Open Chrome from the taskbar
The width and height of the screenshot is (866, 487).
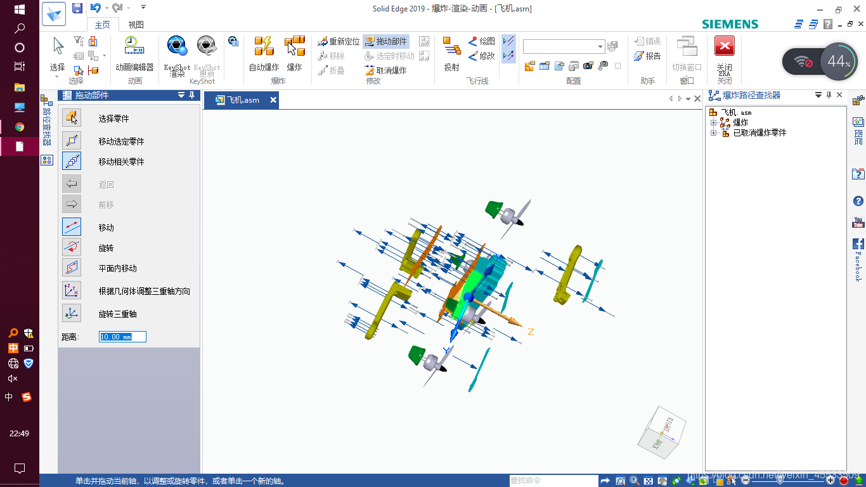(x=19, y=127)
